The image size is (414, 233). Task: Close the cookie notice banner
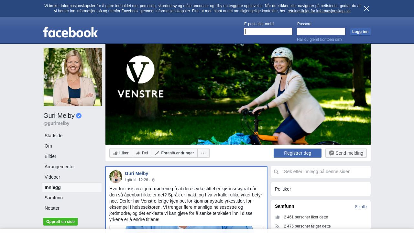tap(366, 8)
